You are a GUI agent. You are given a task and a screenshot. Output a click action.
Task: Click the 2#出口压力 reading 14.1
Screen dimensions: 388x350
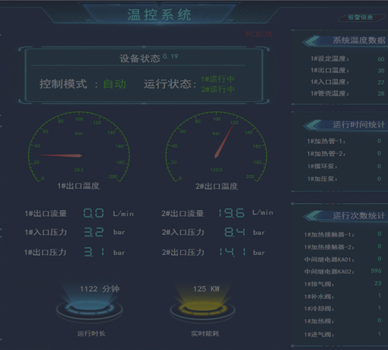tap(232, 252)
